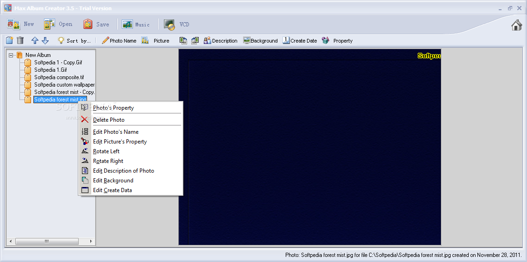Click the rotate left toolbar icon
Image resolution: width=527 pixels, height=262 pixels.
click(183, 41)
